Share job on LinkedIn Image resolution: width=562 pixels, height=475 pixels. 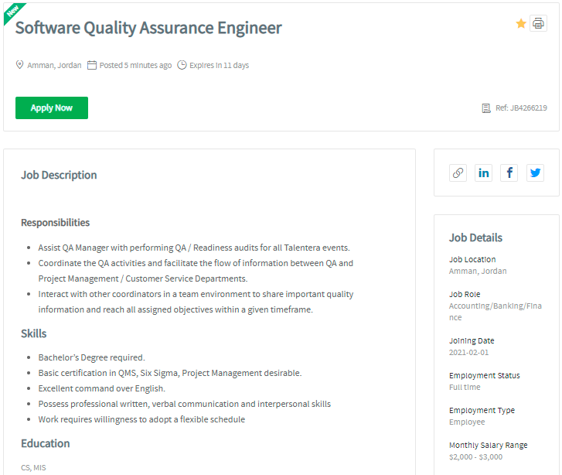click(483, 173)
